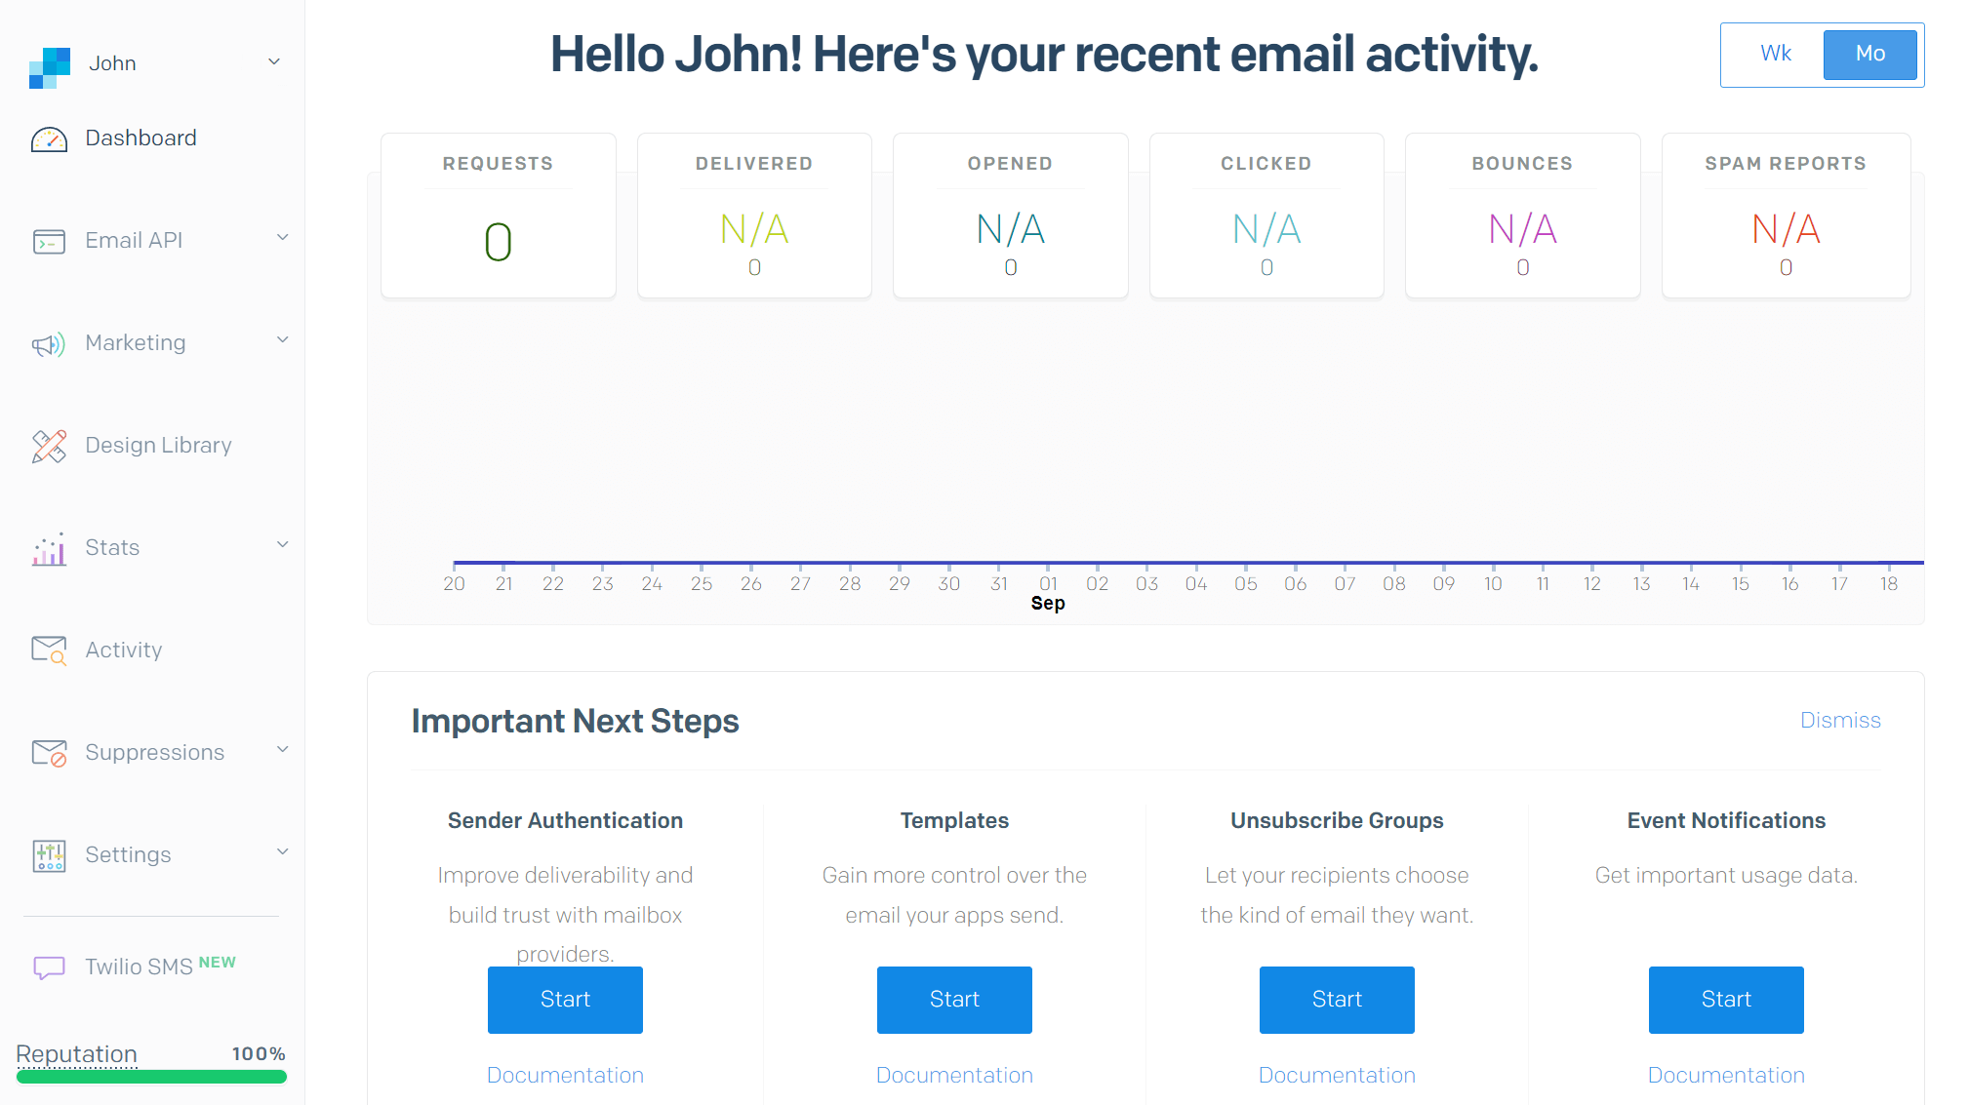Screen dimensions: 1969x1105
Task: Open the Email API panel icon
Action: 49,241
